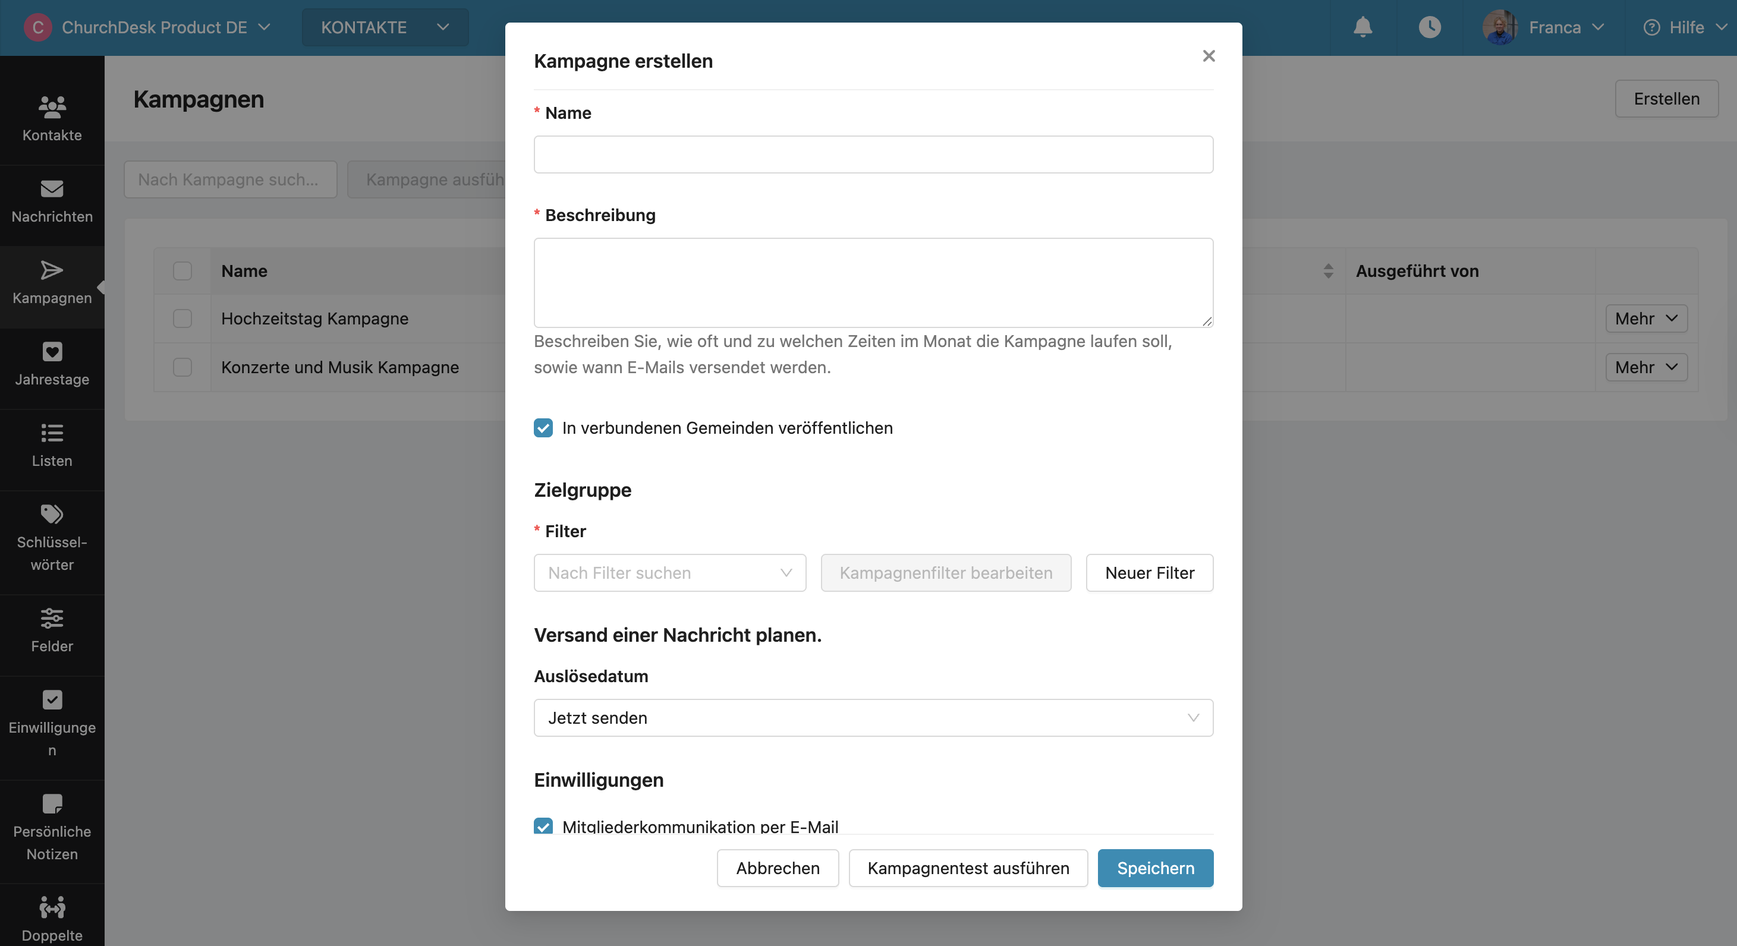This screenshot has width=1737, height=946.
Task: Open the Kontakte sidebar section
Action: (52, 119)
